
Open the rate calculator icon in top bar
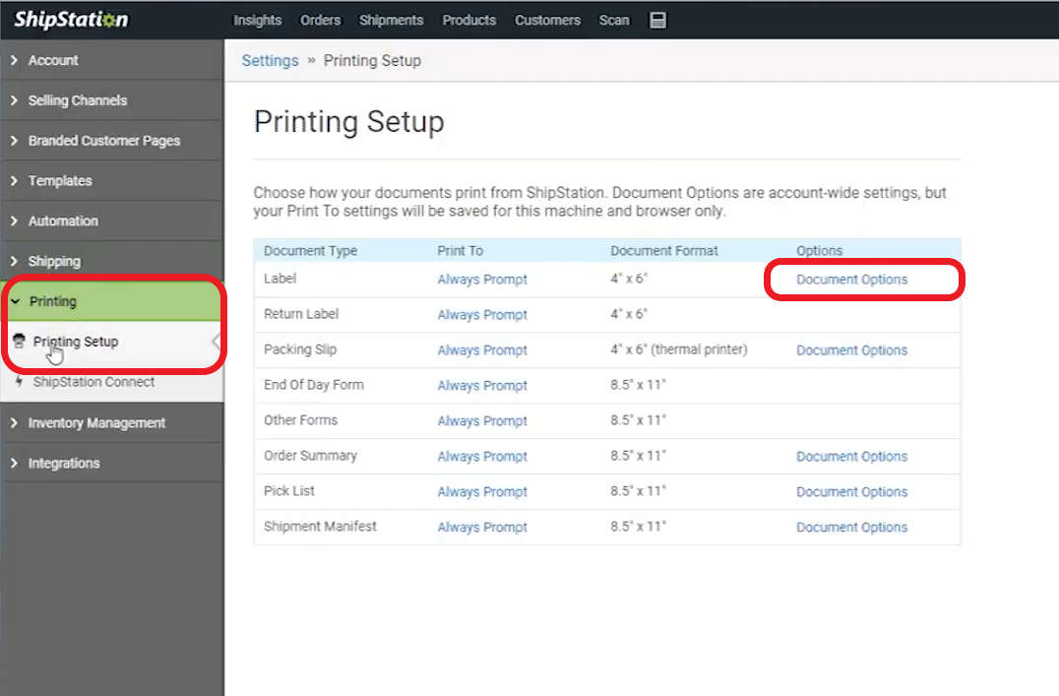coord(657,20)
